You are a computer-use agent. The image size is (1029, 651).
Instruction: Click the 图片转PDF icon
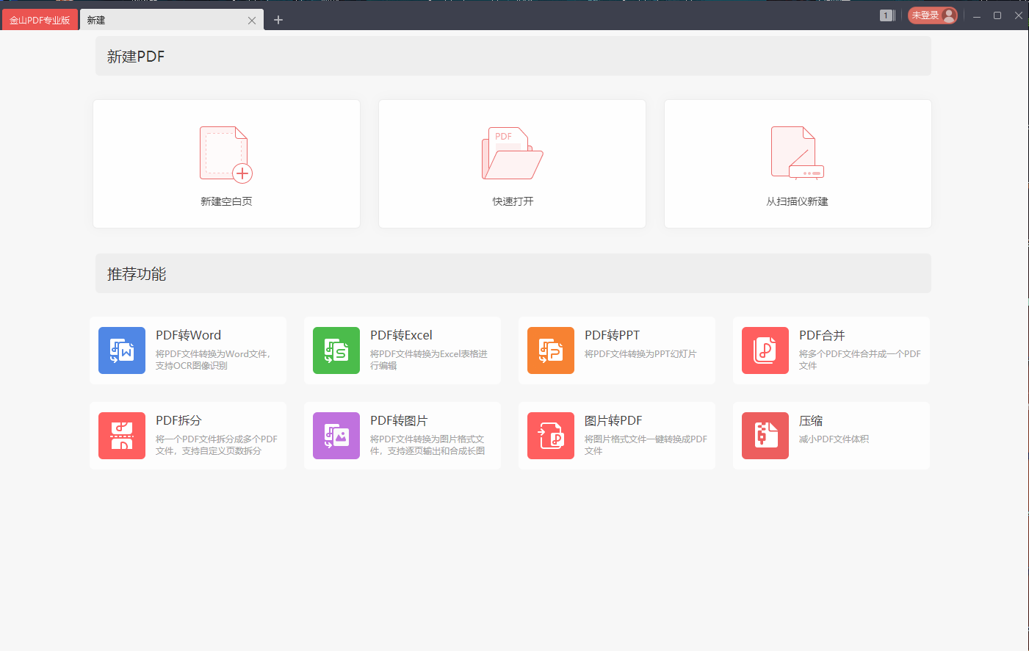click(551, 436)
